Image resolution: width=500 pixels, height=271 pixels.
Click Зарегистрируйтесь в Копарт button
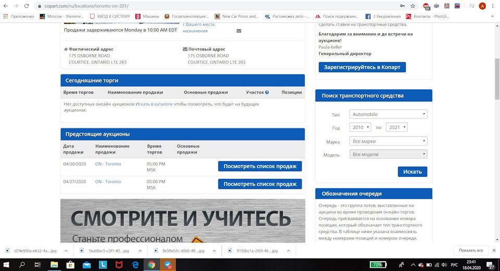tap(362, 67)
